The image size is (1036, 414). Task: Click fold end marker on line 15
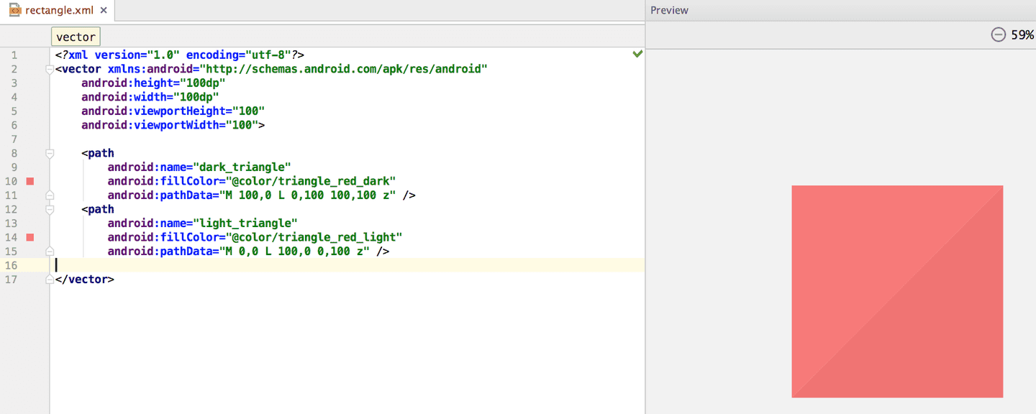(x=50, y=252)
